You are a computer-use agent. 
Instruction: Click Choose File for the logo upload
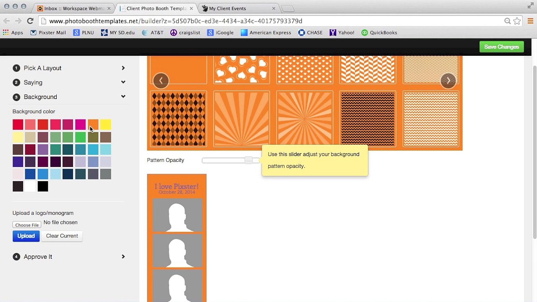click(x=27, y=225)
